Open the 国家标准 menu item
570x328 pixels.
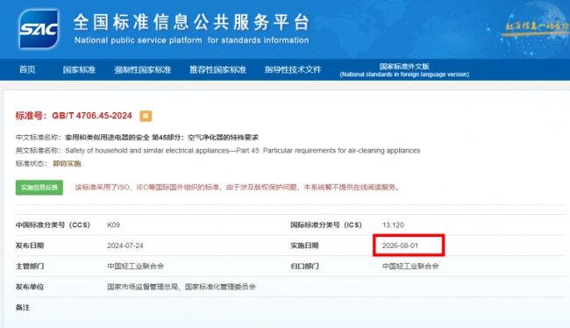(79, 69)
